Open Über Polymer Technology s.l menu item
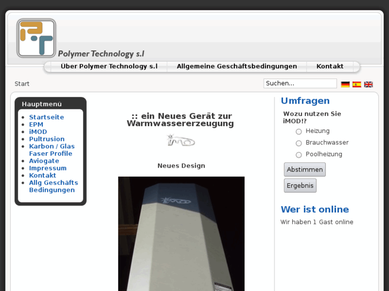Viewport: 389px width, 291px height. tap(109, 66)
